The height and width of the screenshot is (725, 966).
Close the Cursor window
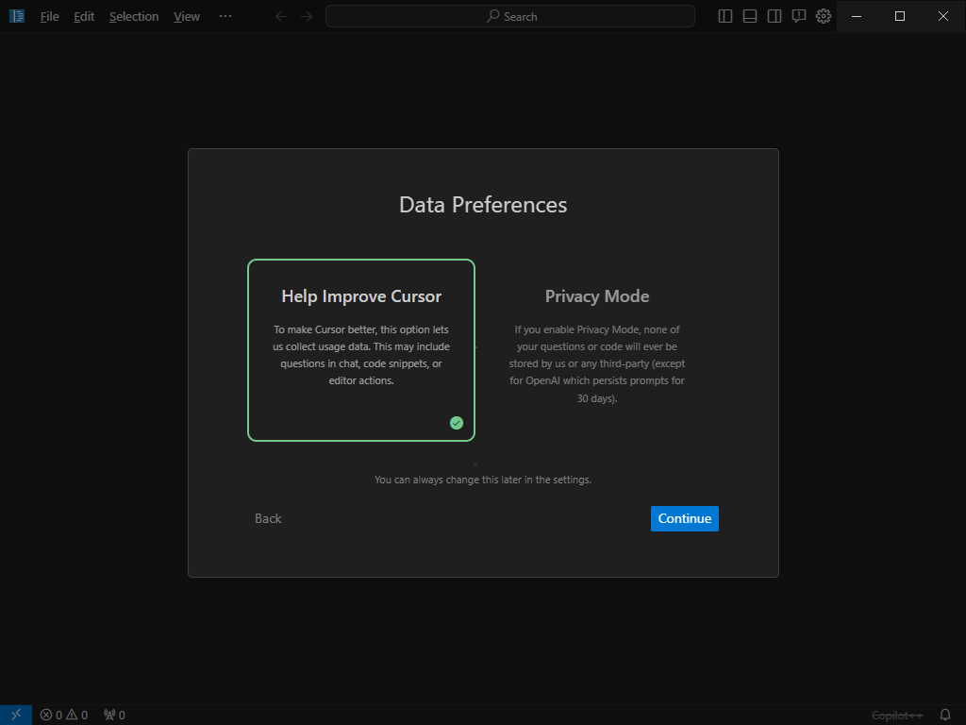[x=943, y=16]
